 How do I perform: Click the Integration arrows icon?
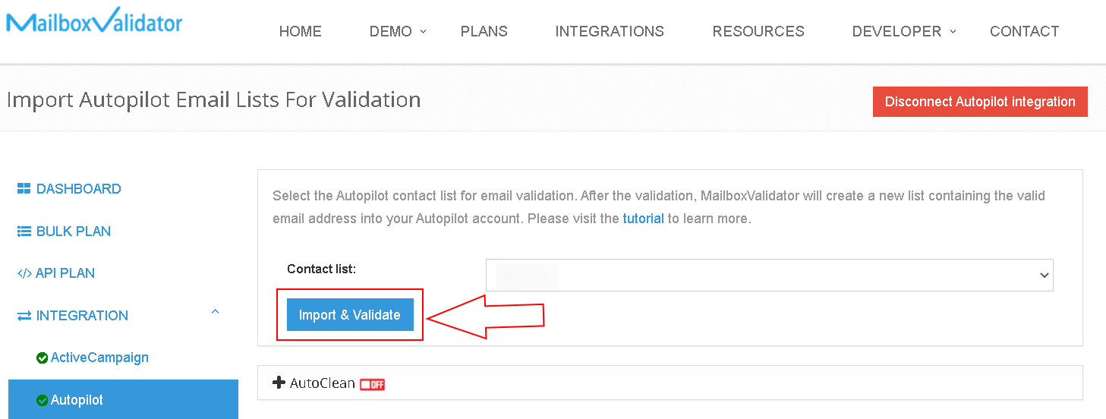(x=24, y=316)
